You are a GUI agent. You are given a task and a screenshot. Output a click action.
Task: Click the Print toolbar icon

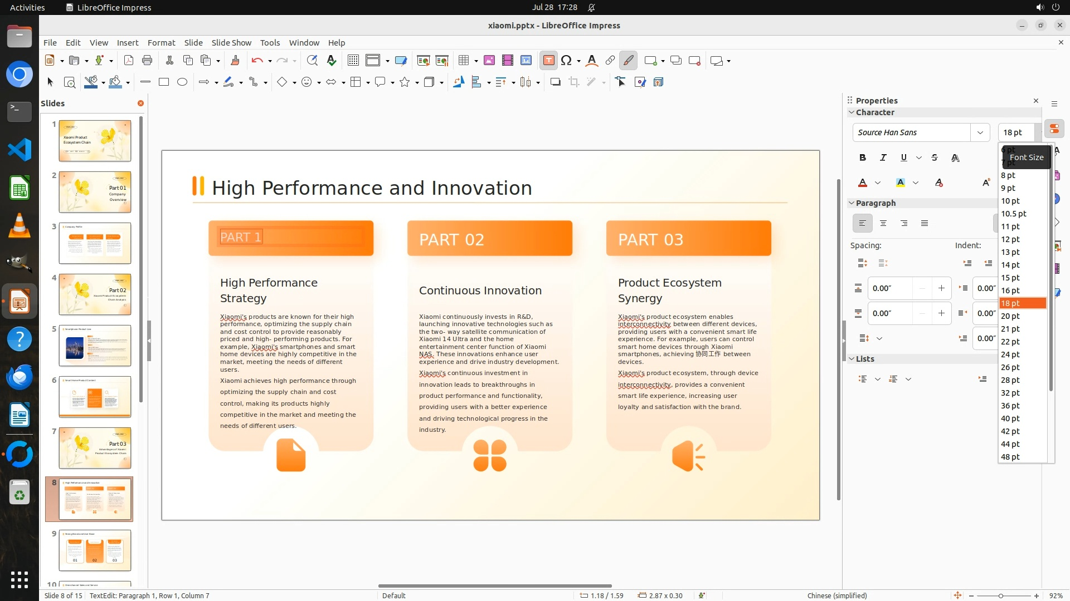[x=147, y=61]
